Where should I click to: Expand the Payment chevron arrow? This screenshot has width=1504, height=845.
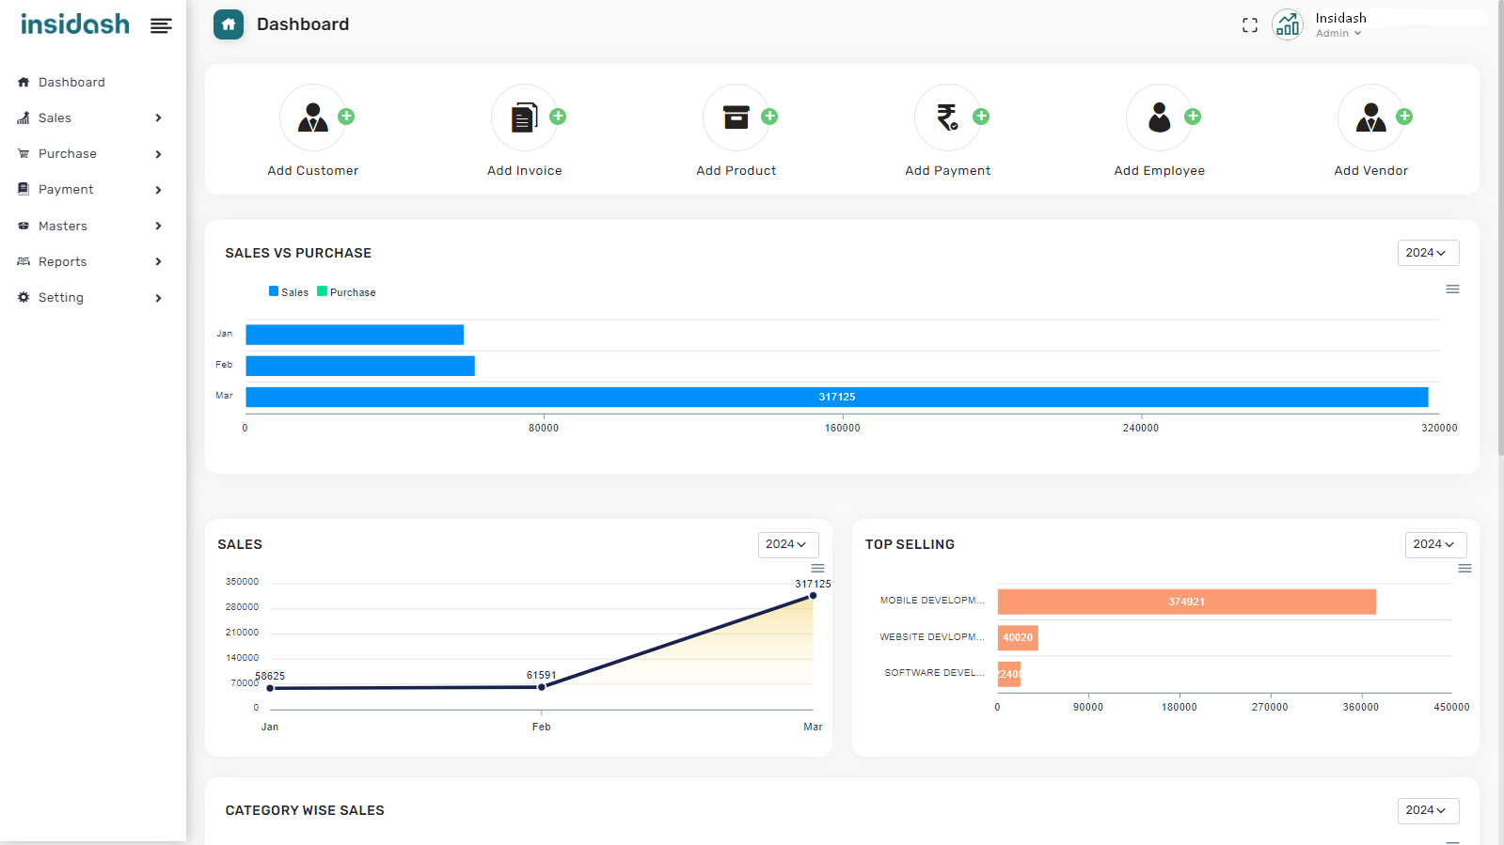coord(158,190)
